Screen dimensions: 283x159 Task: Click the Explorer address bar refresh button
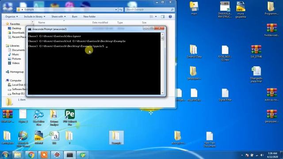coord(121,10)
